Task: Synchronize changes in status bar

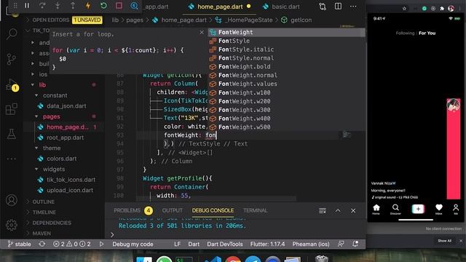Action: pos(42,245)
